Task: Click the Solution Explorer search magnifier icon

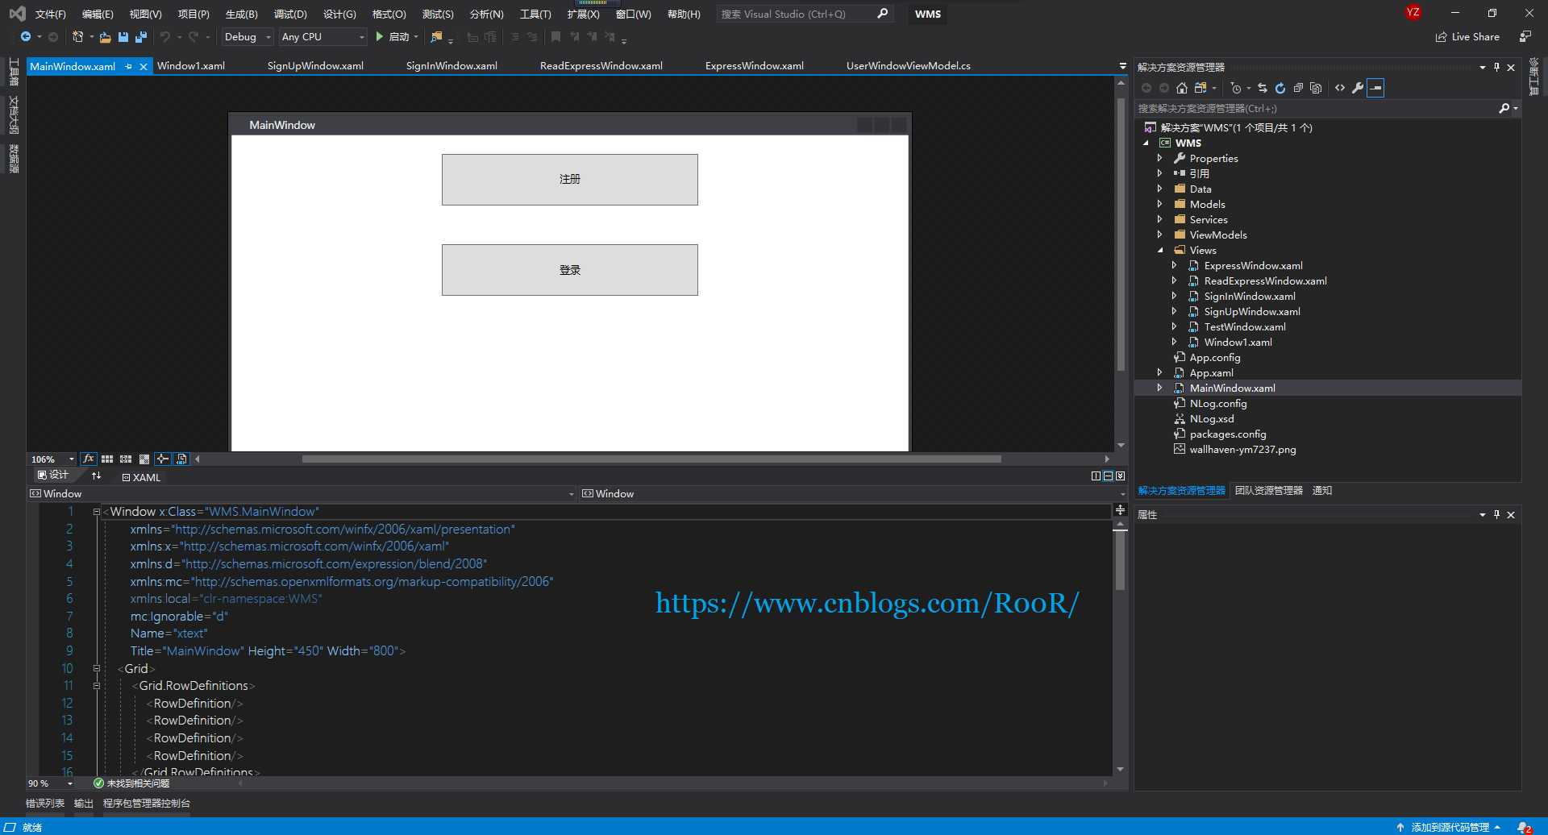Action: 1504,108
